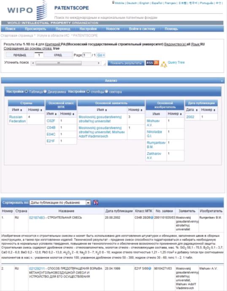Click Услуги в области ИС breadcrumb
227x291 pixels.
(x=53, y=35)
